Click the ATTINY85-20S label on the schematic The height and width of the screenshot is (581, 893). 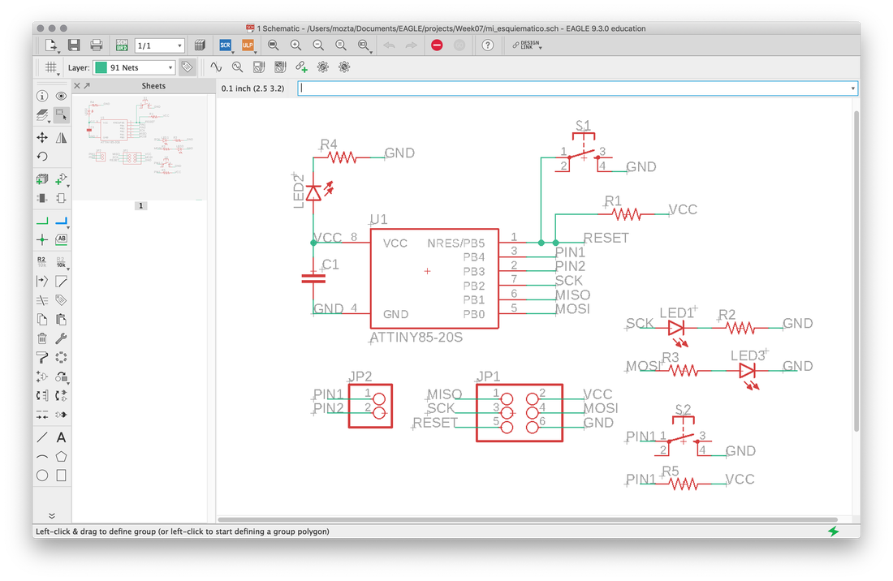click(416, 338)
